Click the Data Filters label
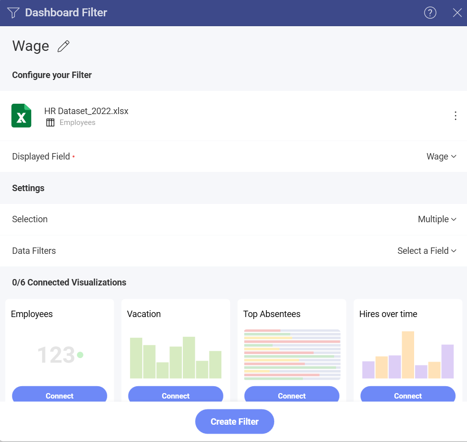Viewport: 467px width, 442px height. coord(34,251)
